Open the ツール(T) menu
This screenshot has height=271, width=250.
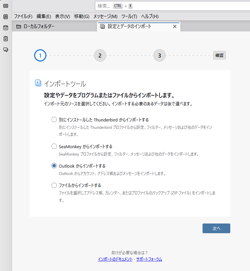pyautogui.click(x=129, y=16)
